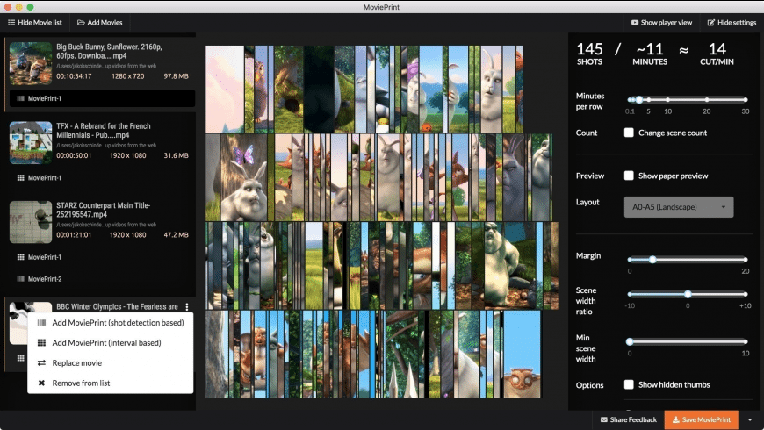Enable the Show hidden thumbs checkbox
764x430 pixels.
tap(629, 384)
